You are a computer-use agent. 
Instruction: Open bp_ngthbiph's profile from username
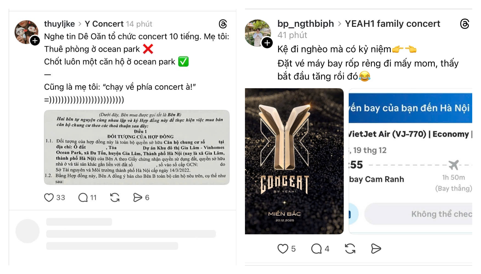pyautogui.click(x=306, y=24)
